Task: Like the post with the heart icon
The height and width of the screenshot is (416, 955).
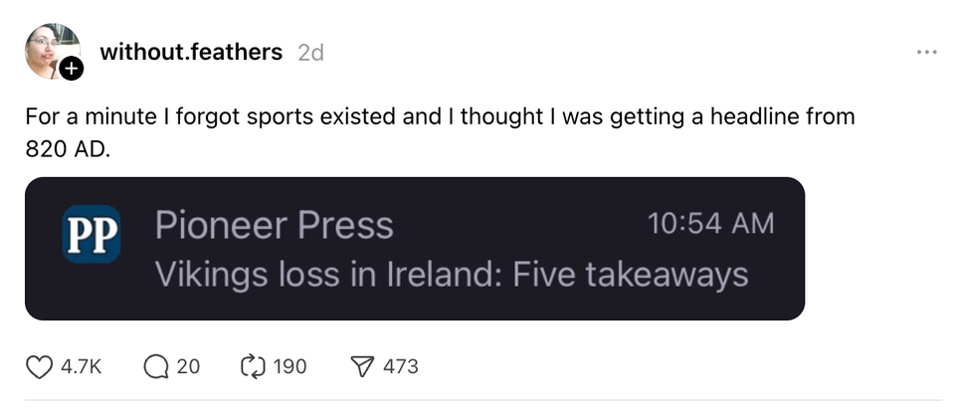Action: tap(40, 367)
